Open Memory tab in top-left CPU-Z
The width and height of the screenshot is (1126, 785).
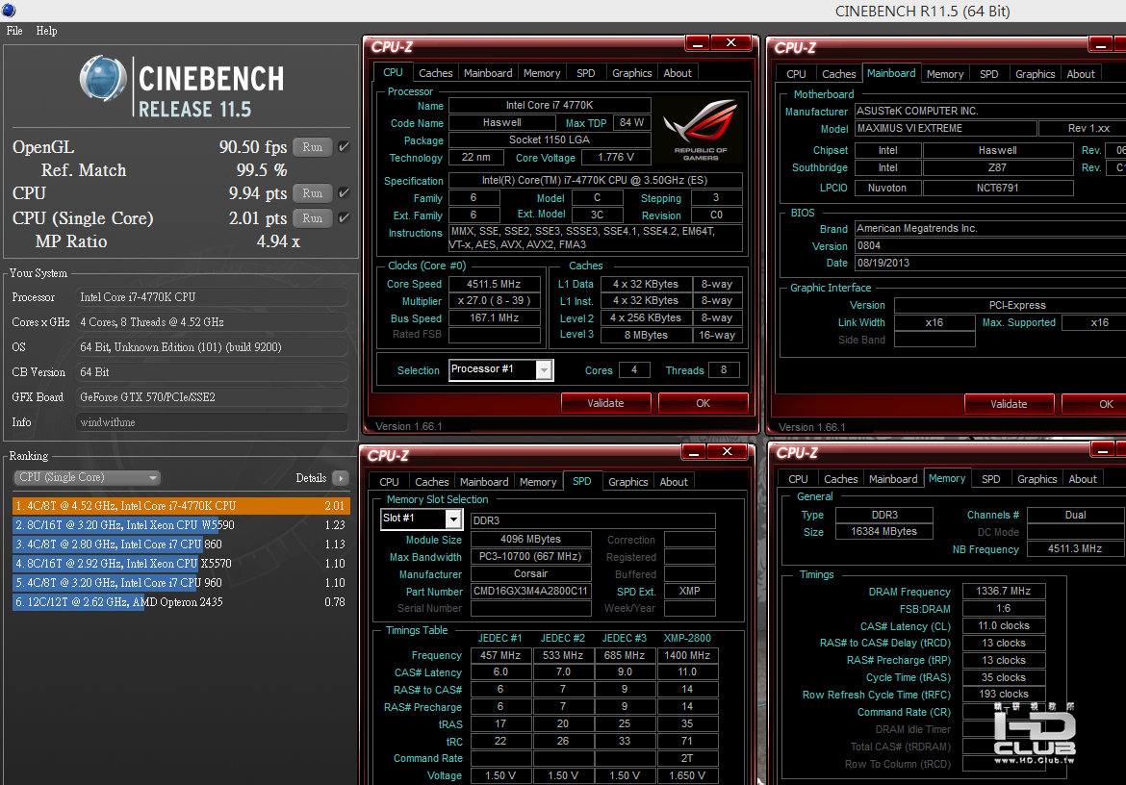[x=542, y=73]
